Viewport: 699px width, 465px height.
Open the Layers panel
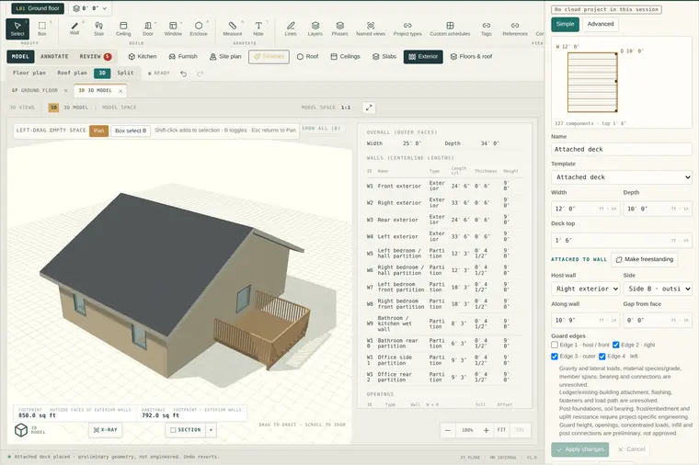315,28
